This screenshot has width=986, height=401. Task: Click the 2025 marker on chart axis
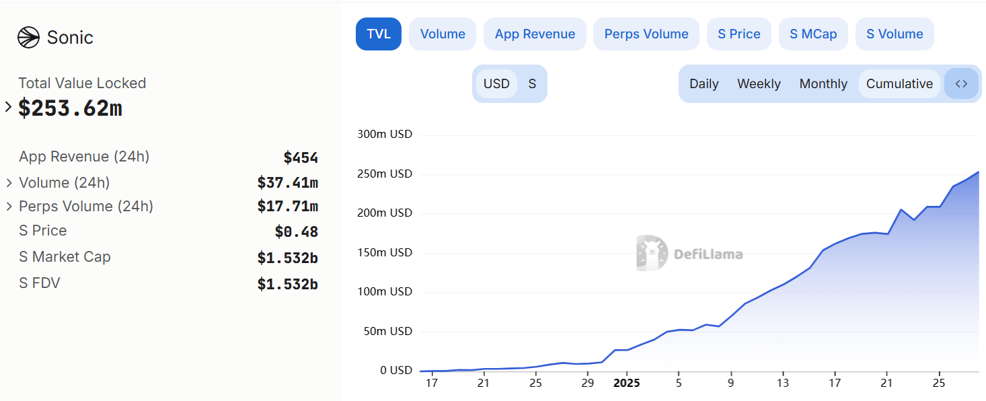pyautogui.click(x=627, y=384)
